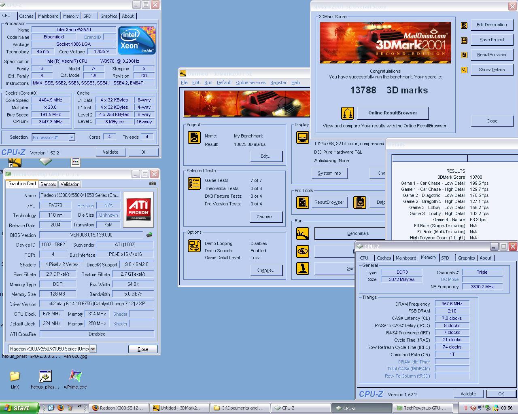Click the GPU Clock value 678 MHz
This screenshot has height=414, width=518.
point(52,314)
